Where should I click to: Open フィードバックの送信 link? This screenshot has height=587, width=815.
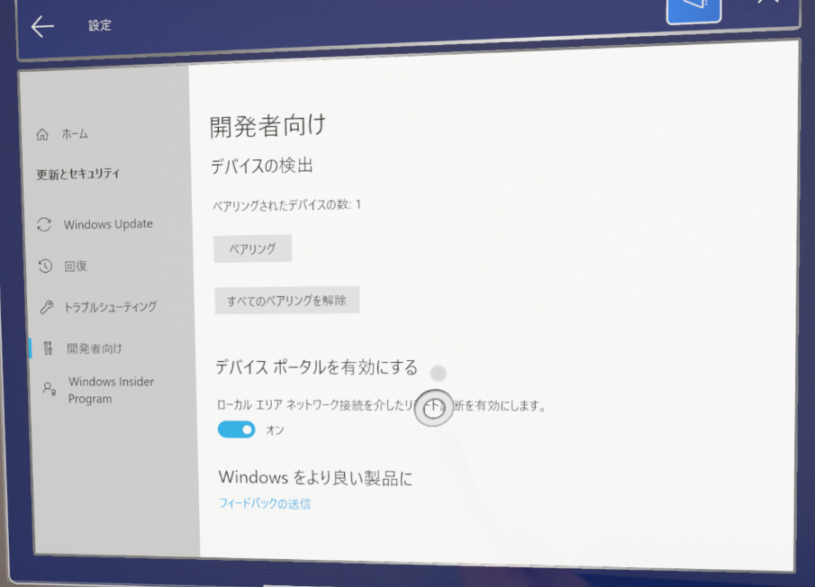tap(265, 503)
